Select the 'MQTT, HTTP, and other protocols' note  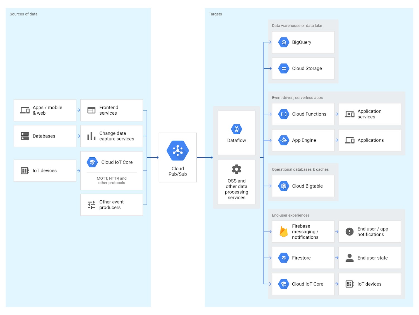tap(112, 181)
